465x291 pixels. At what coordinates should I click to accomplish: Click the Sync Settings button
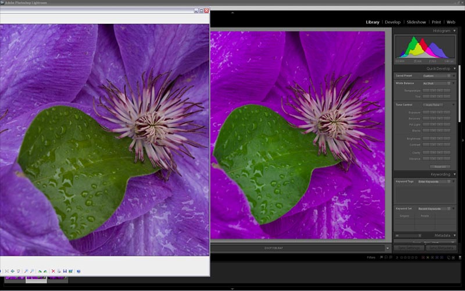click(409, 248)
